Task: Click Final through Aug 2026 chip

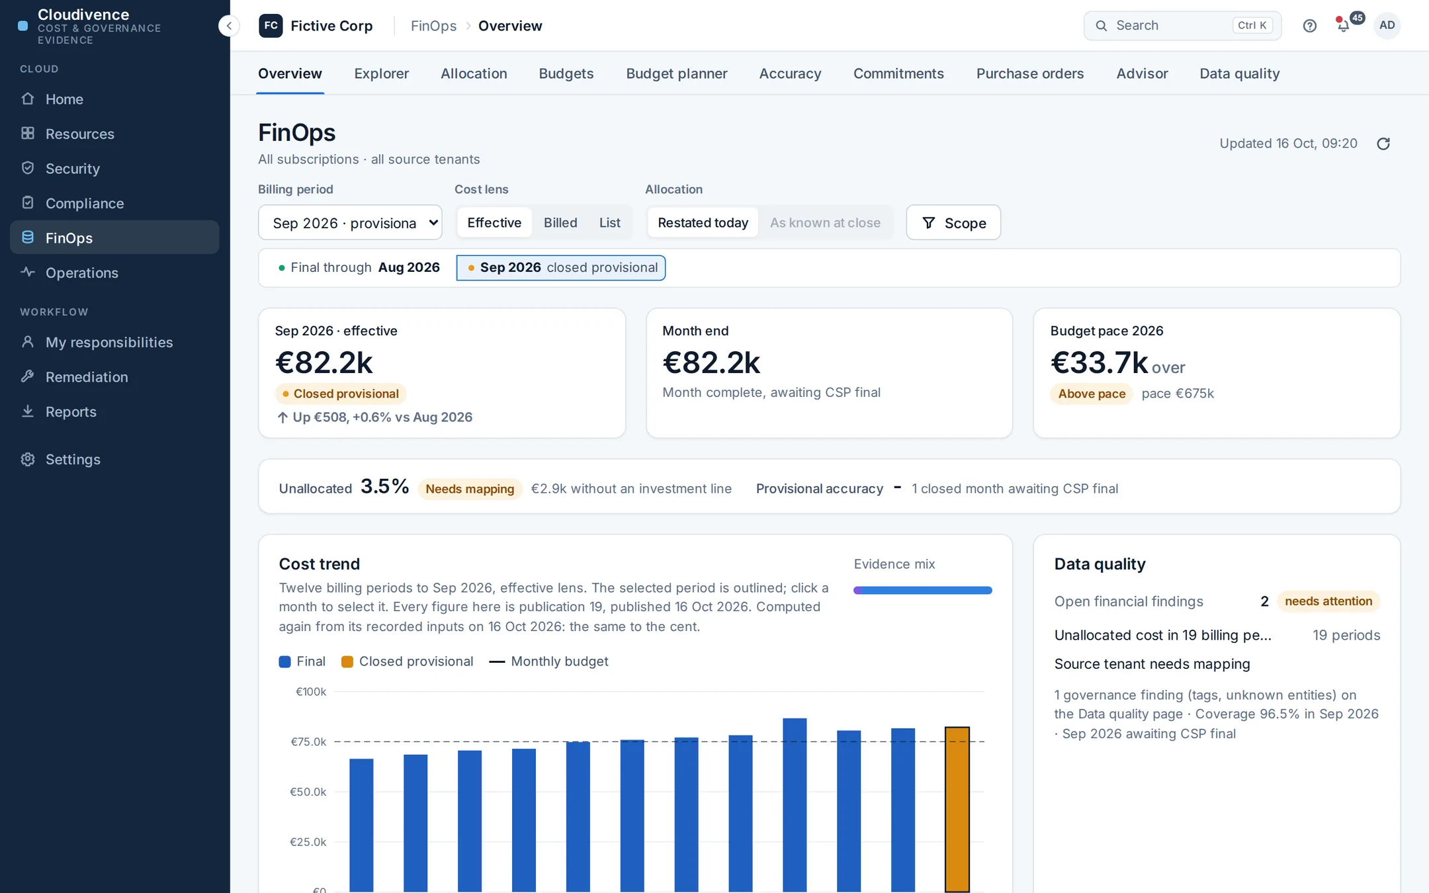Action: (x=359, y=268)
